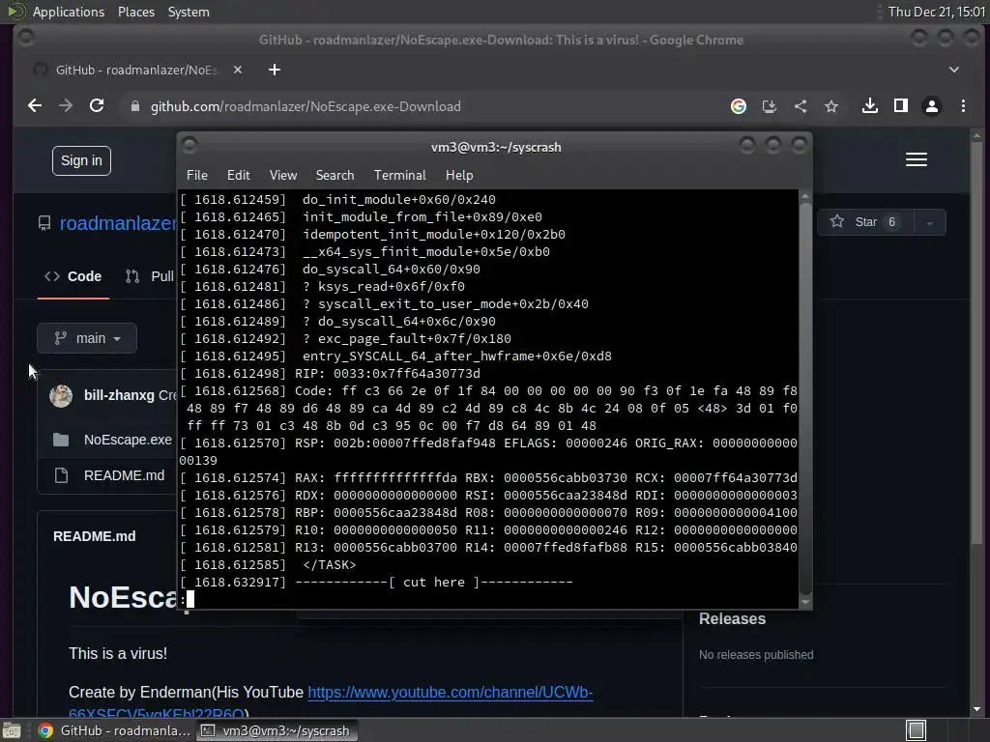Open the Google icon in address bar

coord(738,106)
